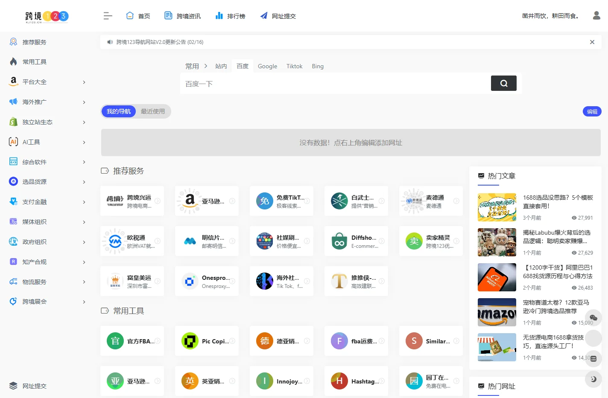Open the Diffshop card icon
The height and width of the screenshot is (398, 608).
pyautogui.click(x=339, y=241)
